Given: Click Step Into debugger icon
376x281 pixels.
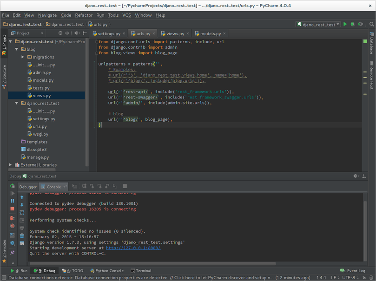Looking at the screenshot, I should [92, 186].
